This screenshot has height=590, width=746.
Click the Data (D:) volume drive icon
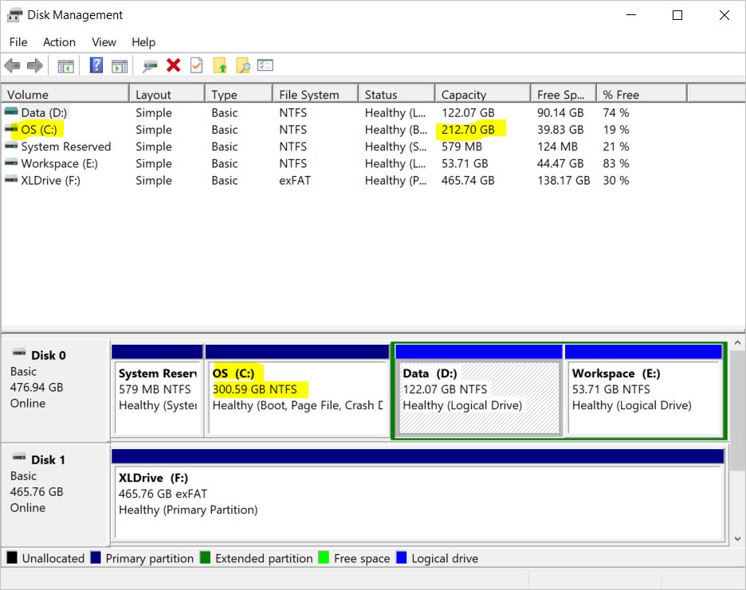pyautogui.click(x=11, y=111)
